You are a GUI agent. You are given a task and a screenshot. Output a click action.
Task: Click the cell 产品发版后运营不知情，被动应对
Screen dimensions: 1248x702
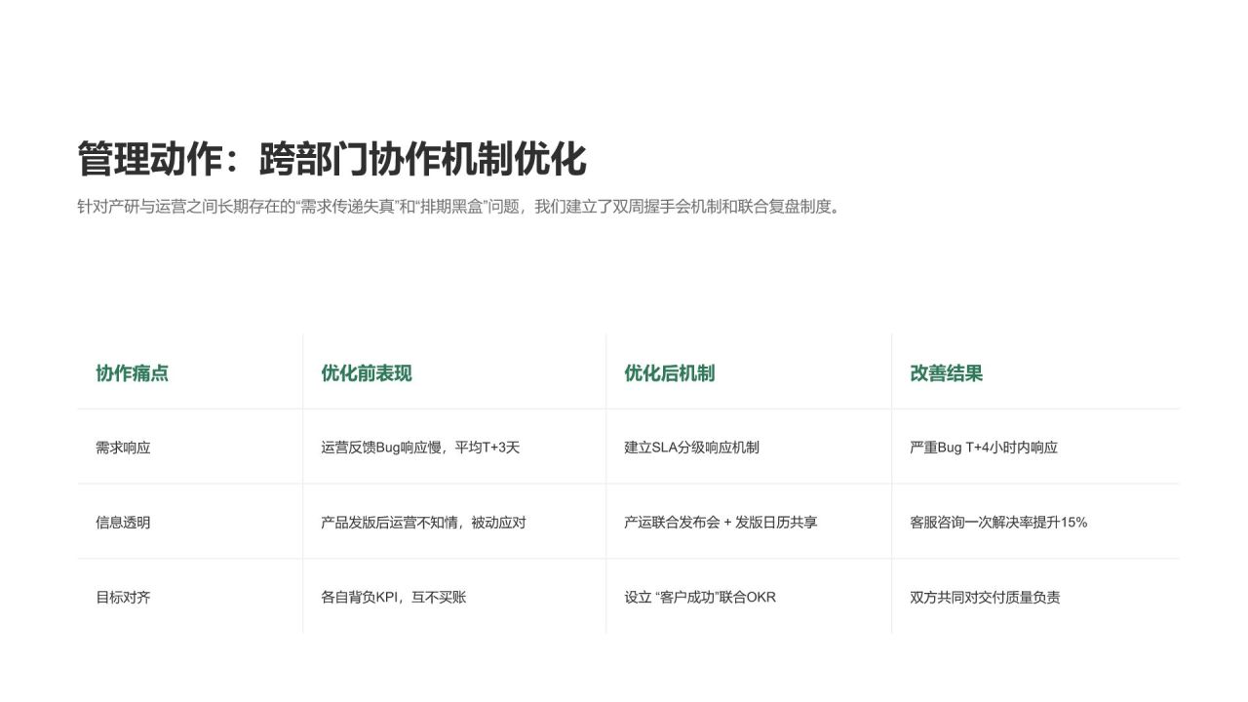423,523
